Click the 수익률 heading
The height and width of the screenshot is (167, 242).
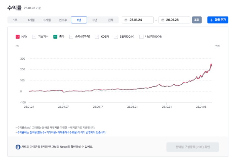tap(15, 8)
